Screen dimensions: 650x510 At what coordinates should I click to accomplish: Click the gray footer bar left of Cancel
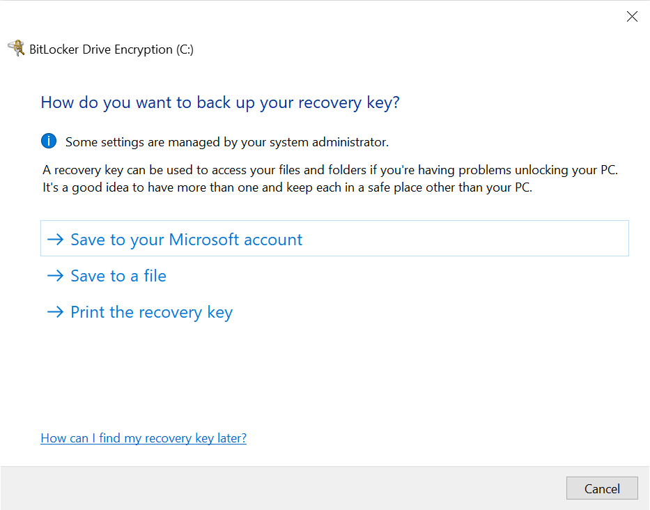[279, 488]
